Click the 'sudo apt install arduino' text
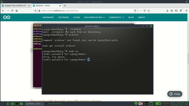This screenshot has height=106, width=189. [x=59, y=46]
